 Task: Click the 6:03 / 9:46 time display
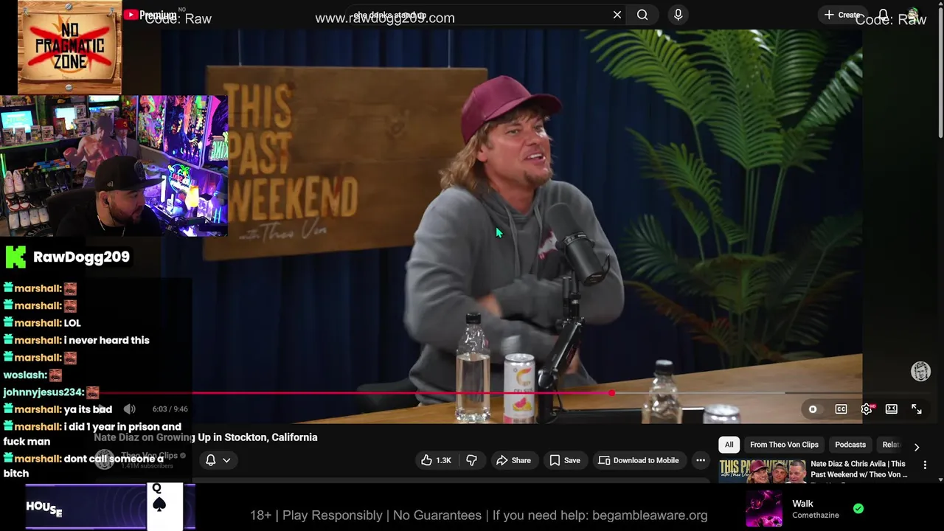point(170,409)
